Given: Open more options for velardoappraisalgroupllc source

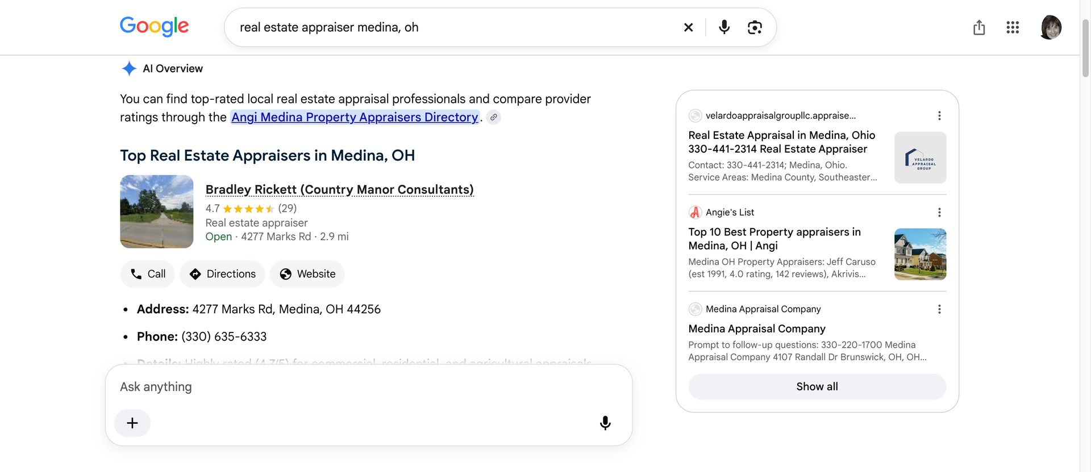Looking at the screenshot, I should (939, 116).
